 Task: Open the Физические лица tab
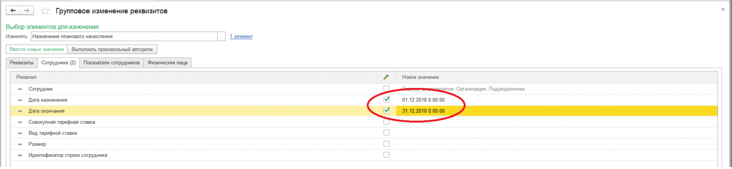[x=167, y=63]
